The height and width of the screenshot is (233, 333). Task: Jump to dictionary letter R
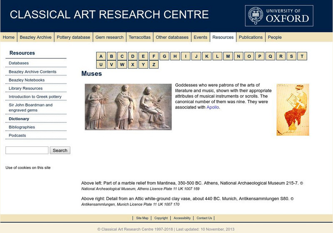(x=281, y=56)
